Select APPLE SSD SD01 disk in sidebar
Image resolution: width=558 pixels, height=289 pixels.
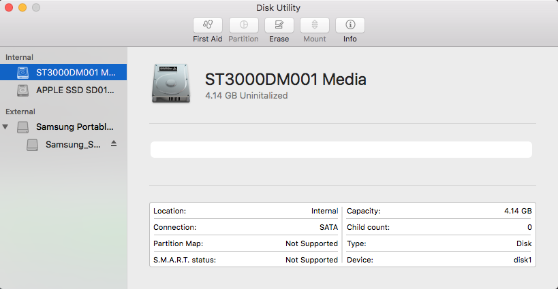pos(75,90)
